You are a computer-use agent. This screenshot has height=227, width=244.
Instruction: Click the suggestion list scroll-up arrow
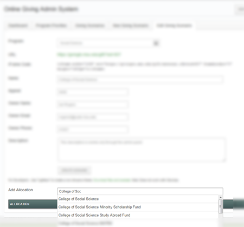click(221, 197)
